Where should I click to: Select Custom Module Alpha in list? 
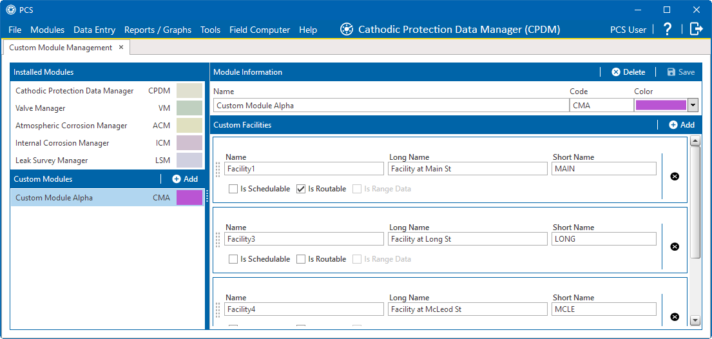point(54,198)
